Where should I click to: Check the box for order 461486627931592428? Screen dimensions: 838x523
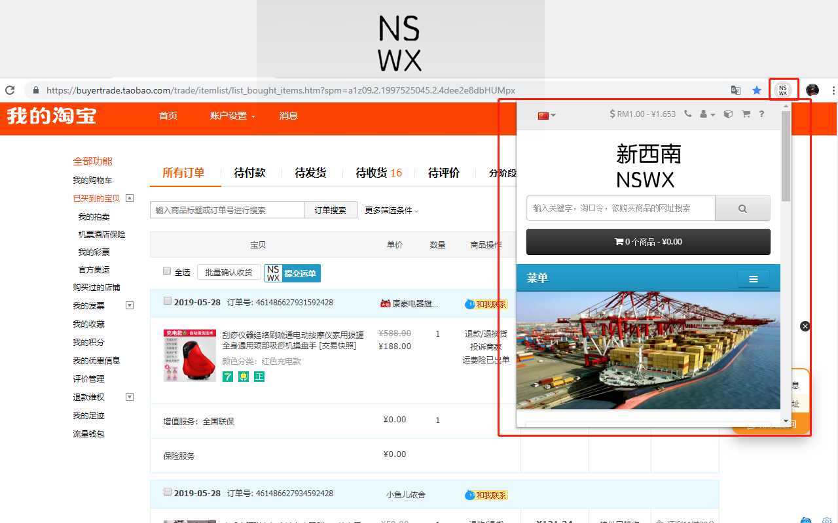click(168, 301)
